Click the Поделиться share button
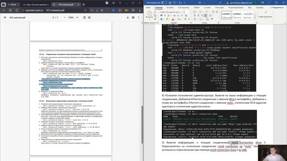 pos(277,8)
